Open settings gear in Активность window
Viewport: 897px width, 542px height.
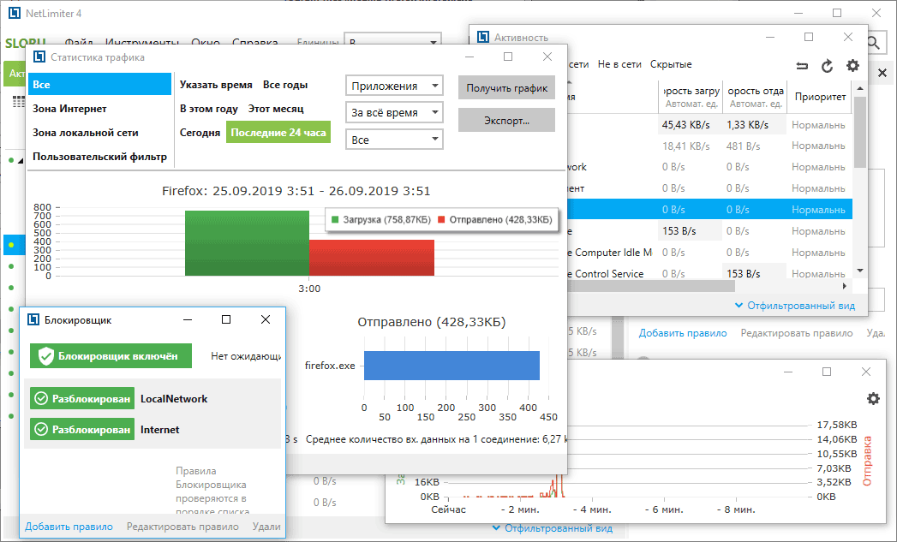point(853,66)
